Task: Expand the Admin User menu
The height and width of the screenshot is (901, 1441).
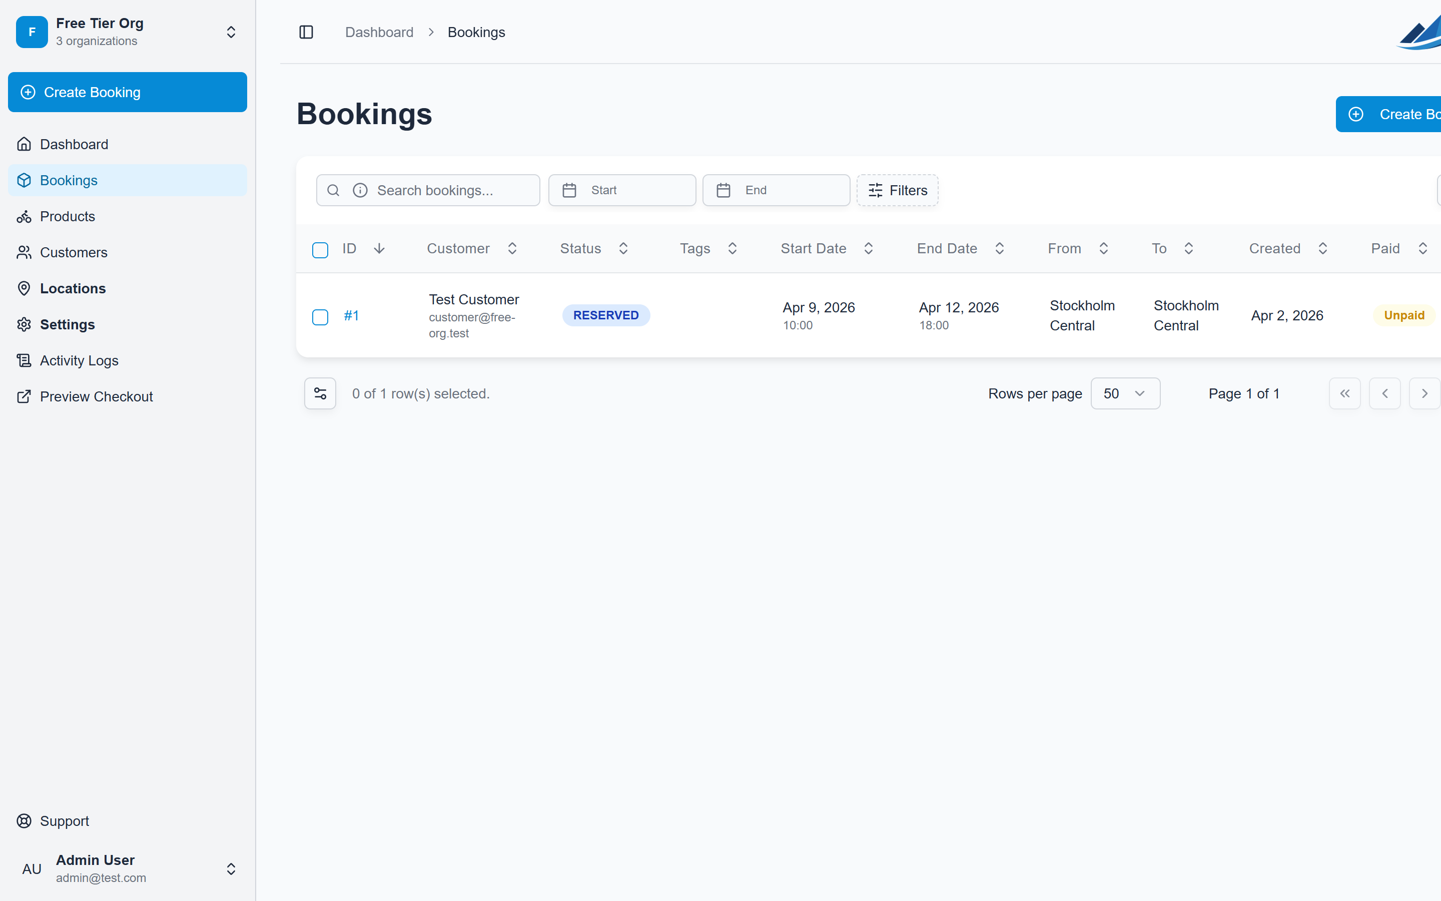Action: 231,869
